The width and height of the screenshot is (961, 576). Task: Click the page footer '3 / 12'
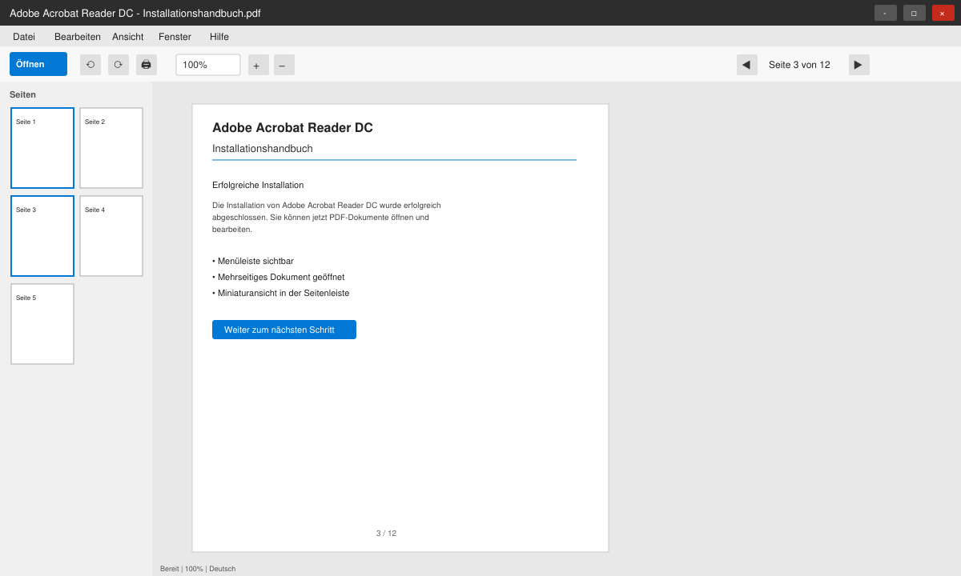[386, 533]
